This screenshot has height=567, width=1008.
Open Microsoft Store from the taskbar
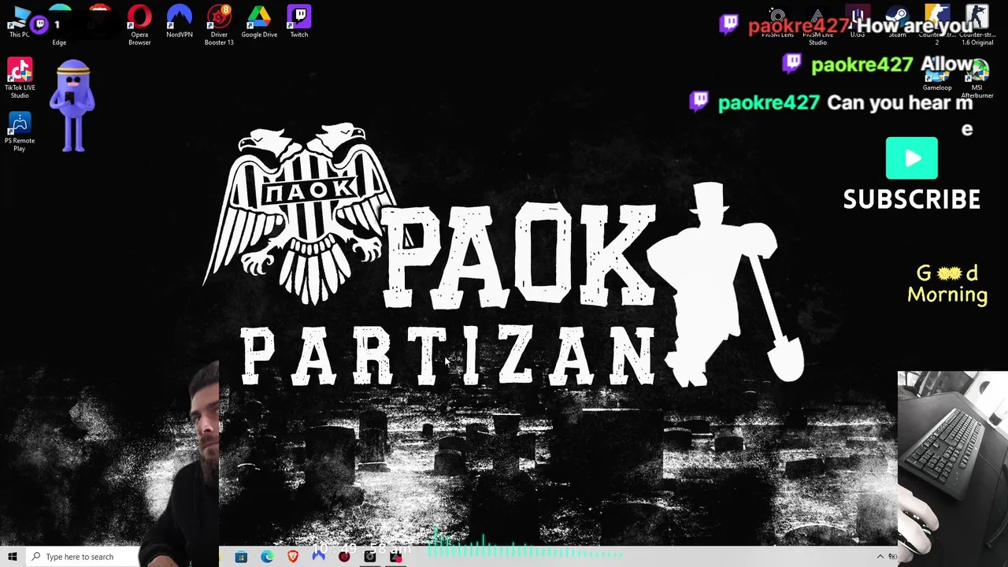point(241,557)
